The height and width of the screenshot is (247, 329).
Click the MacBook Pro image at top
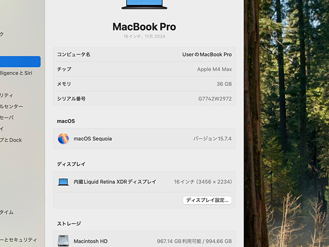pos(144,4)
